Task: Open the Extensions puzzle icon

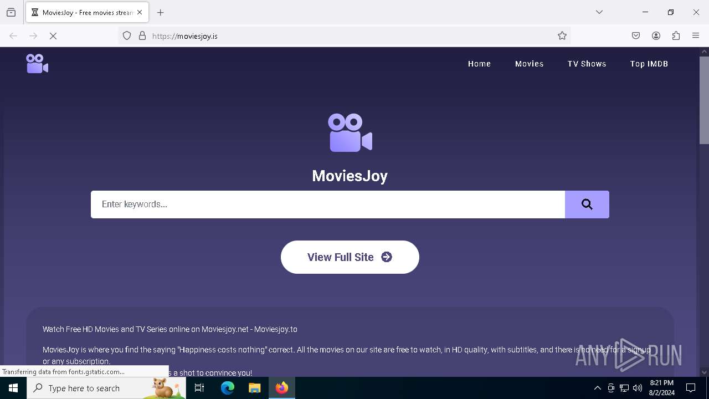Action: (x=676, y=36)
